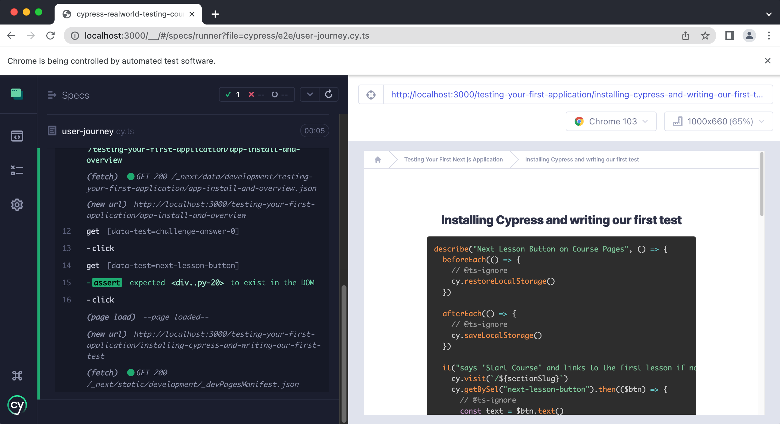The height and width of the screenshot is (424, 780).
Task: Click the URL bar in the test preview
Action: 575,94
